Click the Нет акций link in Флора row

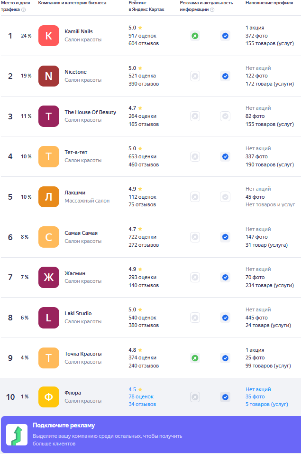pos(258,389)
